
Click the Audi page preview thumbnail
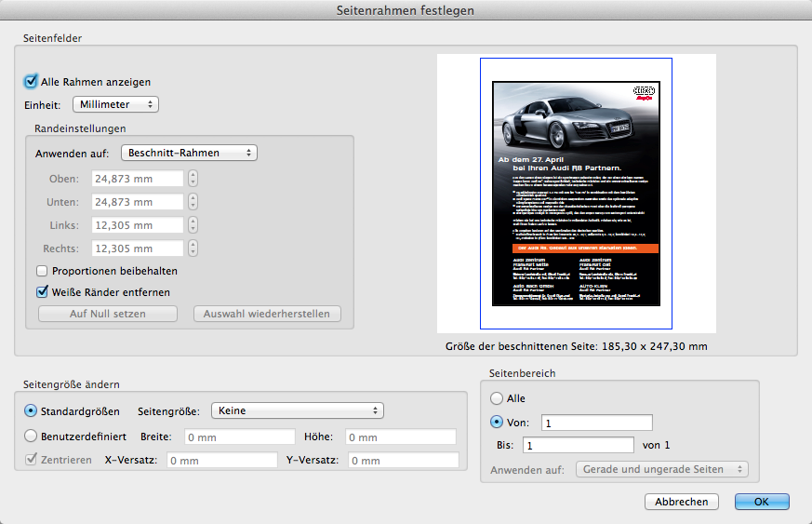[x=576, y=194]
